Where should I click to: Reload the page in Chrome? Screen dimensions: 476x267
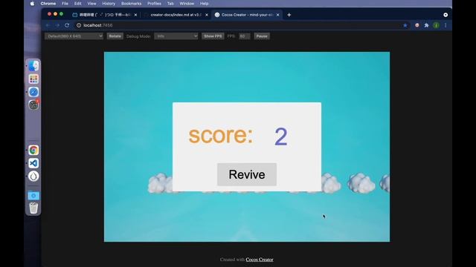tap(67, 25)
